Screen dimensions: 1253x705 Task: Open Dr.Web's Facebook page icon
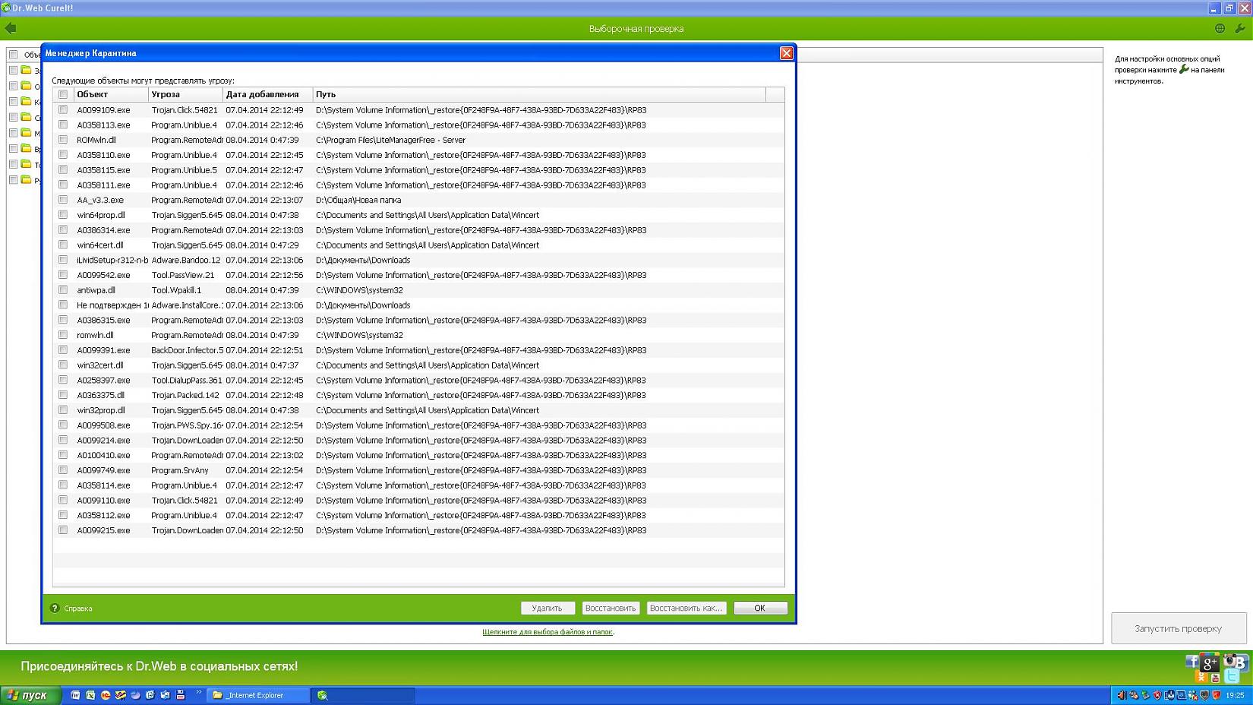[1191, 662]
